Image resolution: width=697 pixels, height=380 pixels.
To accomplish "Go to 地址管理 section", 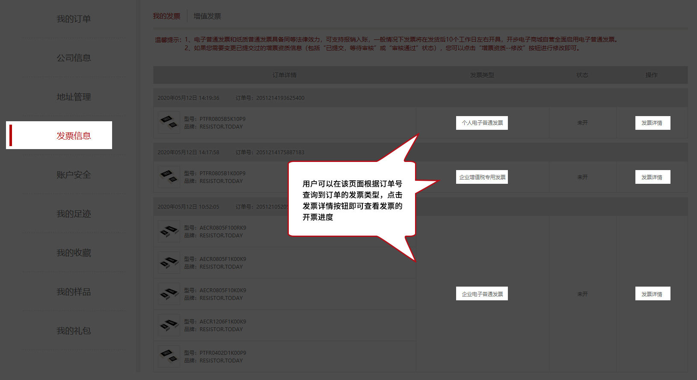I will tap(74, 97).
